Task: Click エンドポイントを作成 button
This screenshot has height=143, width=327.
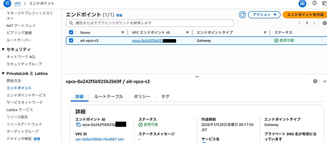Action: point(305,15)
